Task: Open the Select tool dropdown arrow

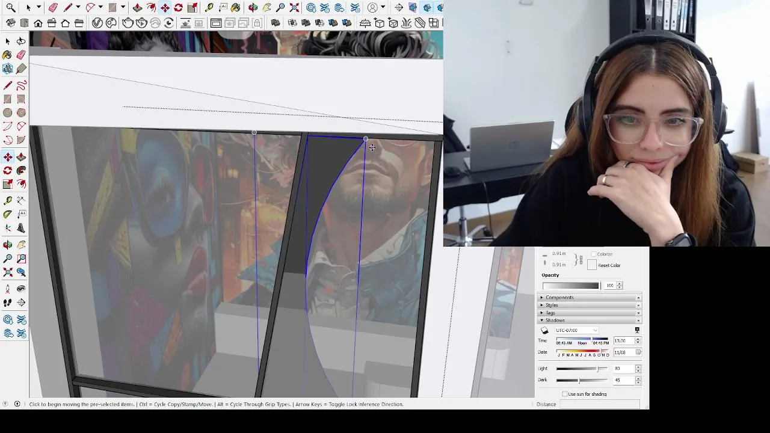Action: point(38,8)
